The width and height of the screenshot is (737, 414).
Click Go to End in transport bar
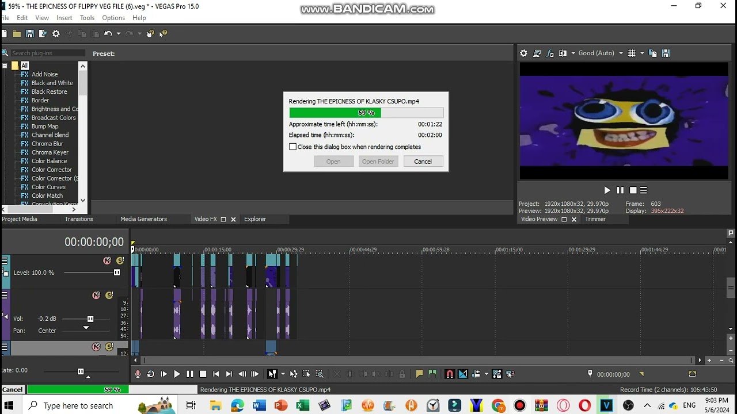(x=229, y=374)
